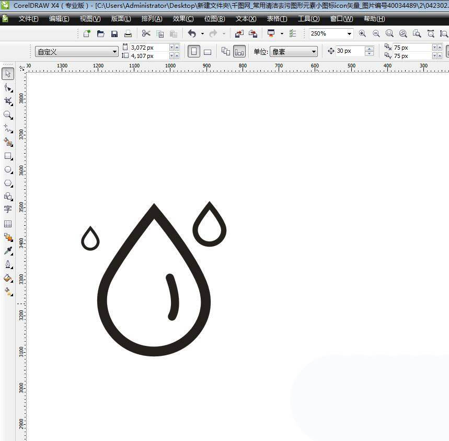The width and height of the screenshot is (449, 441).
Task: Select the Crop tool
Action: 8,101
